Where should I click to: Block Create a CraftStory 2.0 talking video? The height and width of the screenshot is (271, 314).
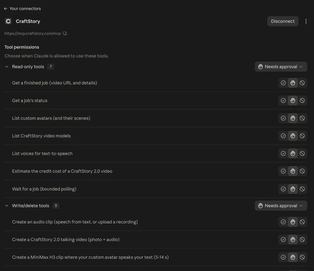[x=302, y=239]
